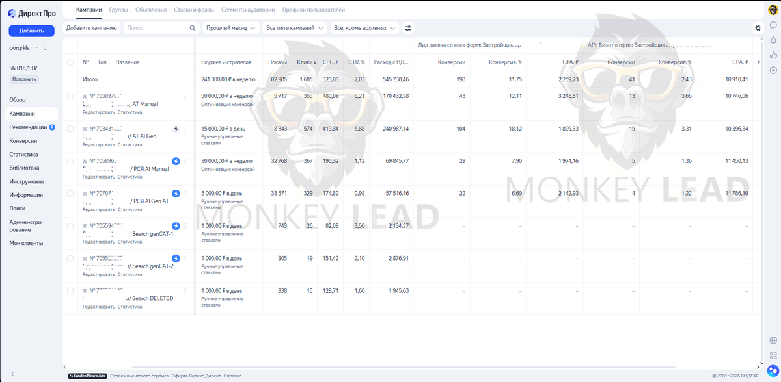Open three-dot menu for Search genCAT-1

[x=185, y=226]
